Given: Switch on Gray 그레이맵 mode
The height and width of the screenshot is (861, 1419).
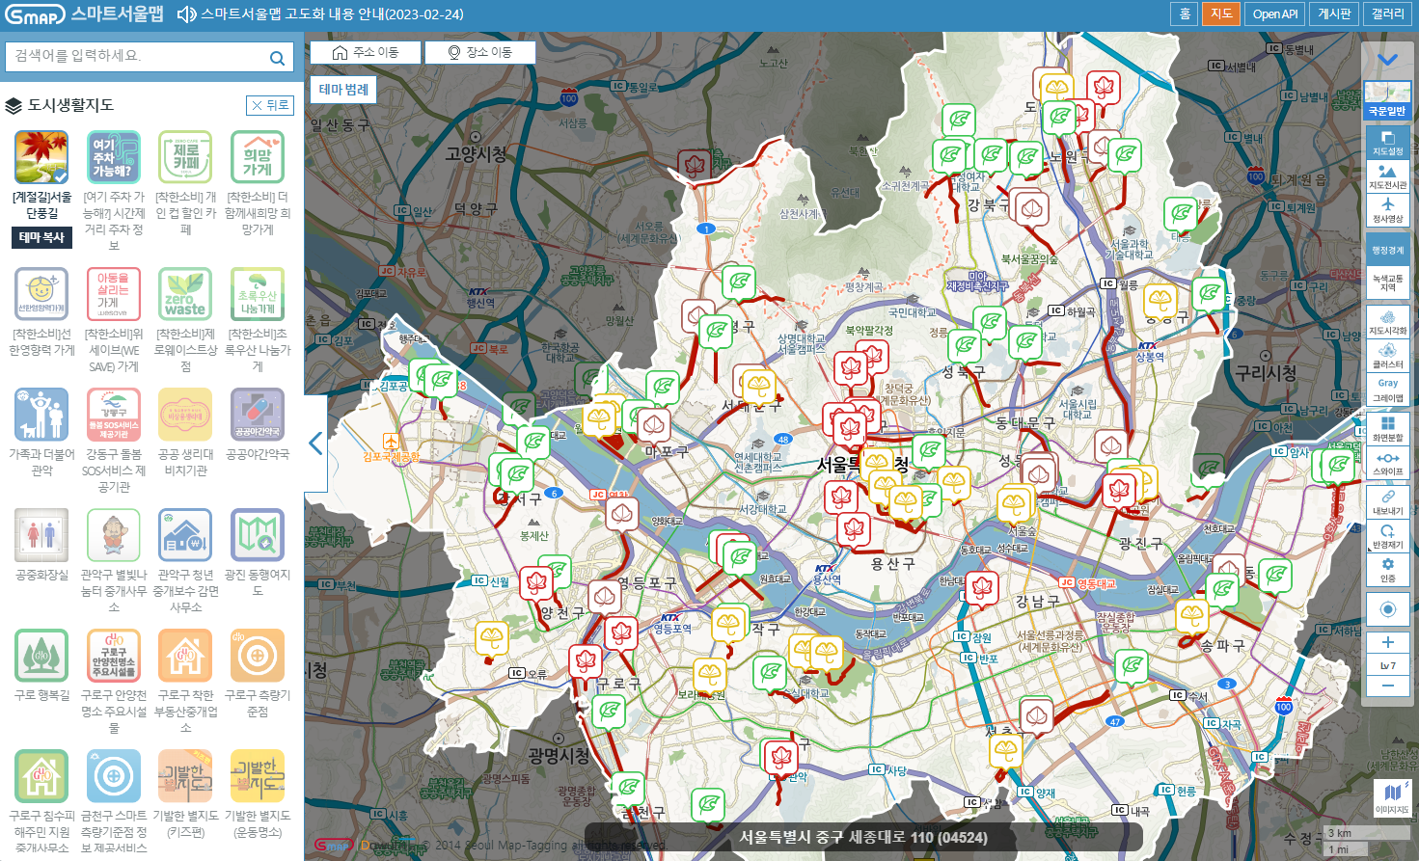Looking at the screenshot, I should point(1388,390).
